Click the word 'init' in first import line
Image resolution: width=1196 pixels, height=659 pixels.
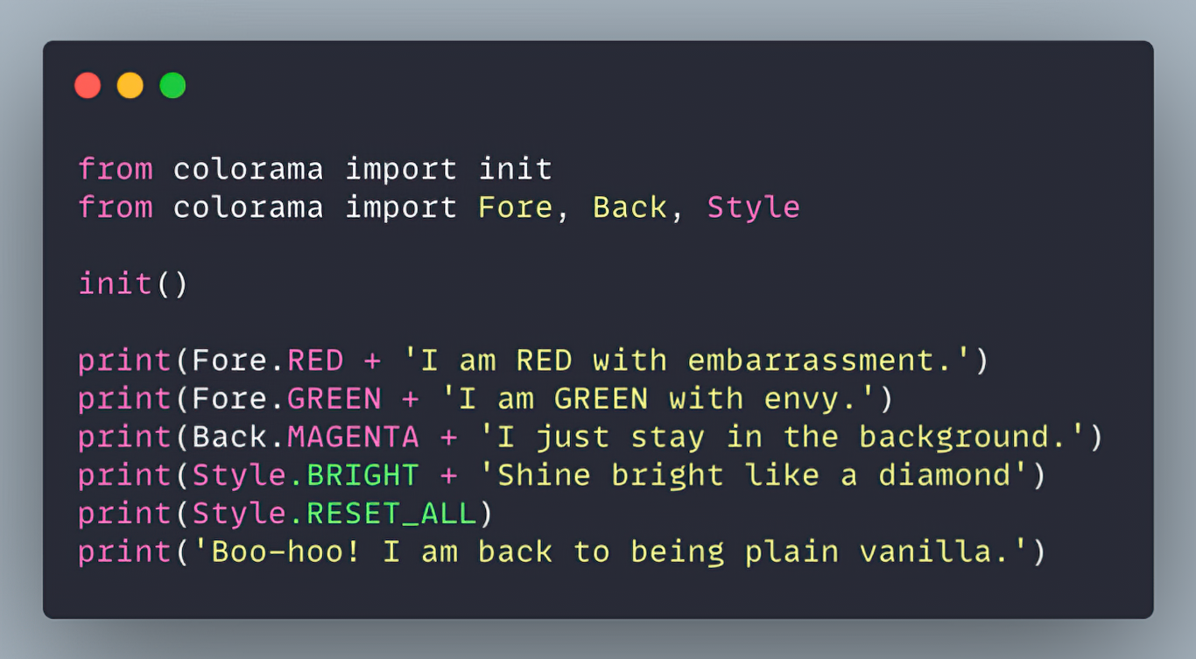(x=515, y=169)
